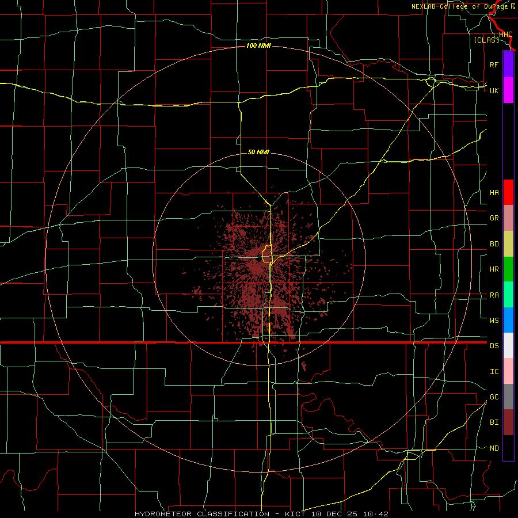Click the RA light green swatch
The width and height of the screenshot is (518, 518).
point(508,295)
